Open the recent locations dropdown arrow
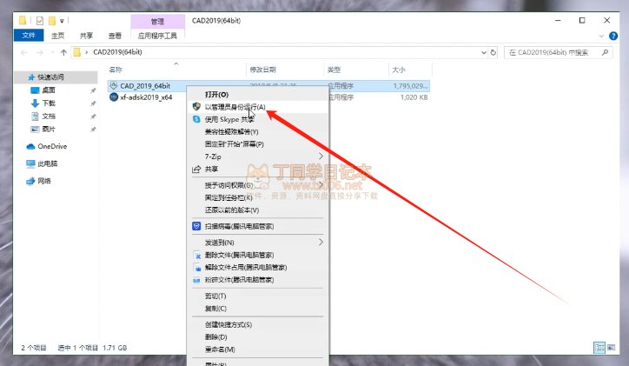629x366 pixels. pyautogui.click(x=52, y=52)
